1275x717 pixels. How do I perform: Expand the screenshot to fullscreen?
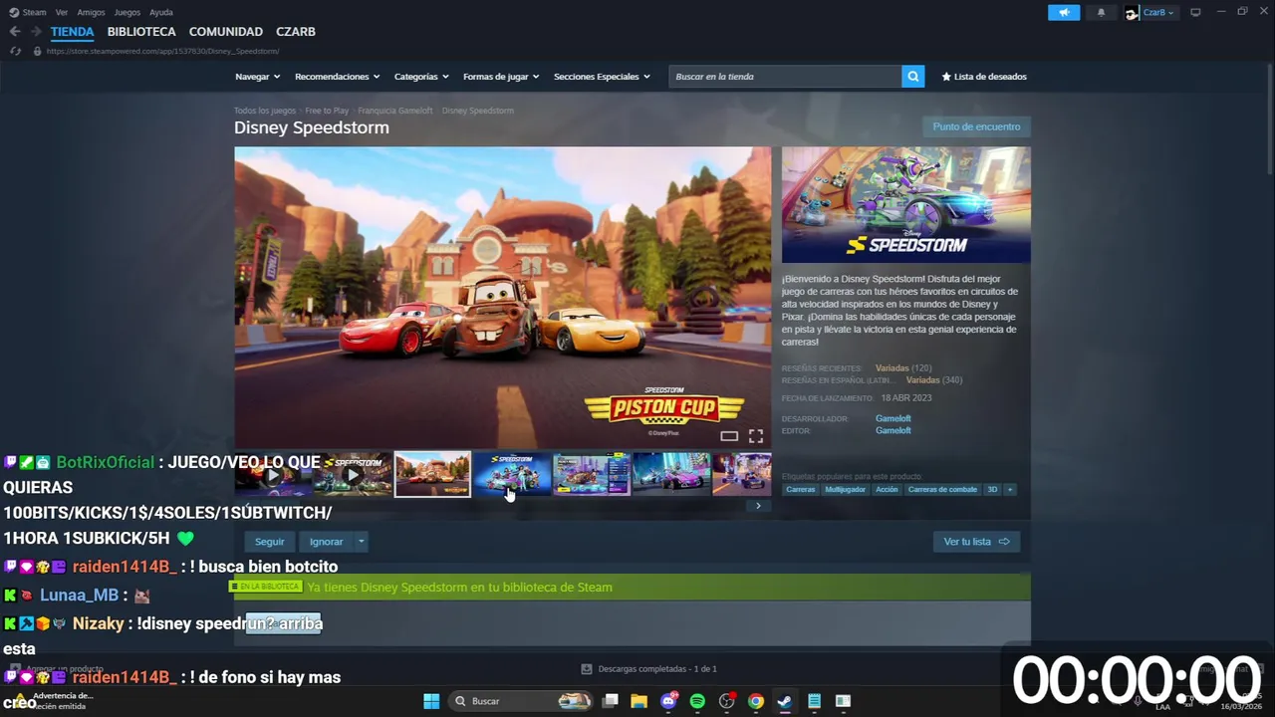coord(756,436)
